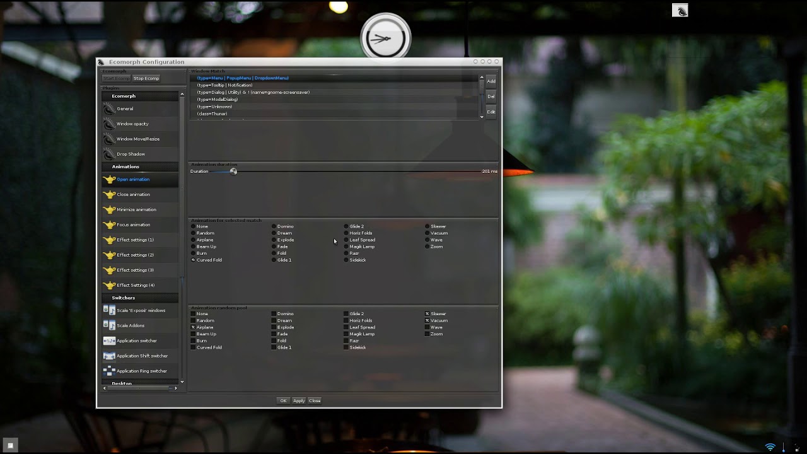Viewport: 807px width, 454px height.
Task: Click the Stop Ecomp button
Action: [146, 78]
